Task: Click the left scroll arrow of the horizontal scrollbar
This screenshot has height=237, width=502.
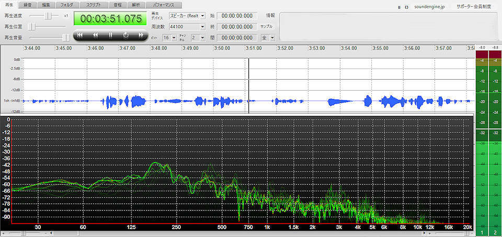Action: (x=52, y=234)
